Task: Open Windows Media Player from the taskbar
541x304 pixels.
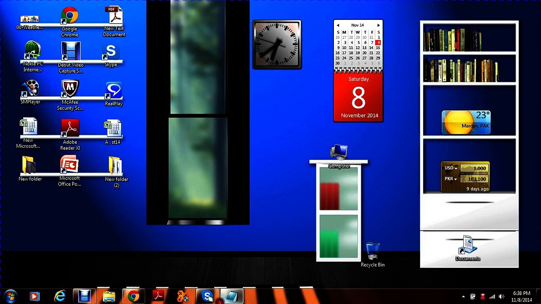Action: [35, 296]
